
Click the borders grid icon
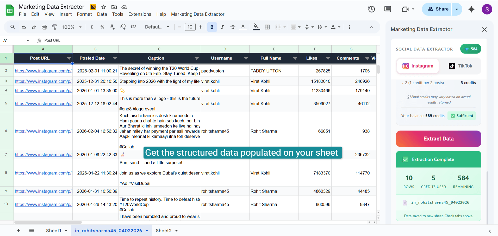tap(267, 27)
